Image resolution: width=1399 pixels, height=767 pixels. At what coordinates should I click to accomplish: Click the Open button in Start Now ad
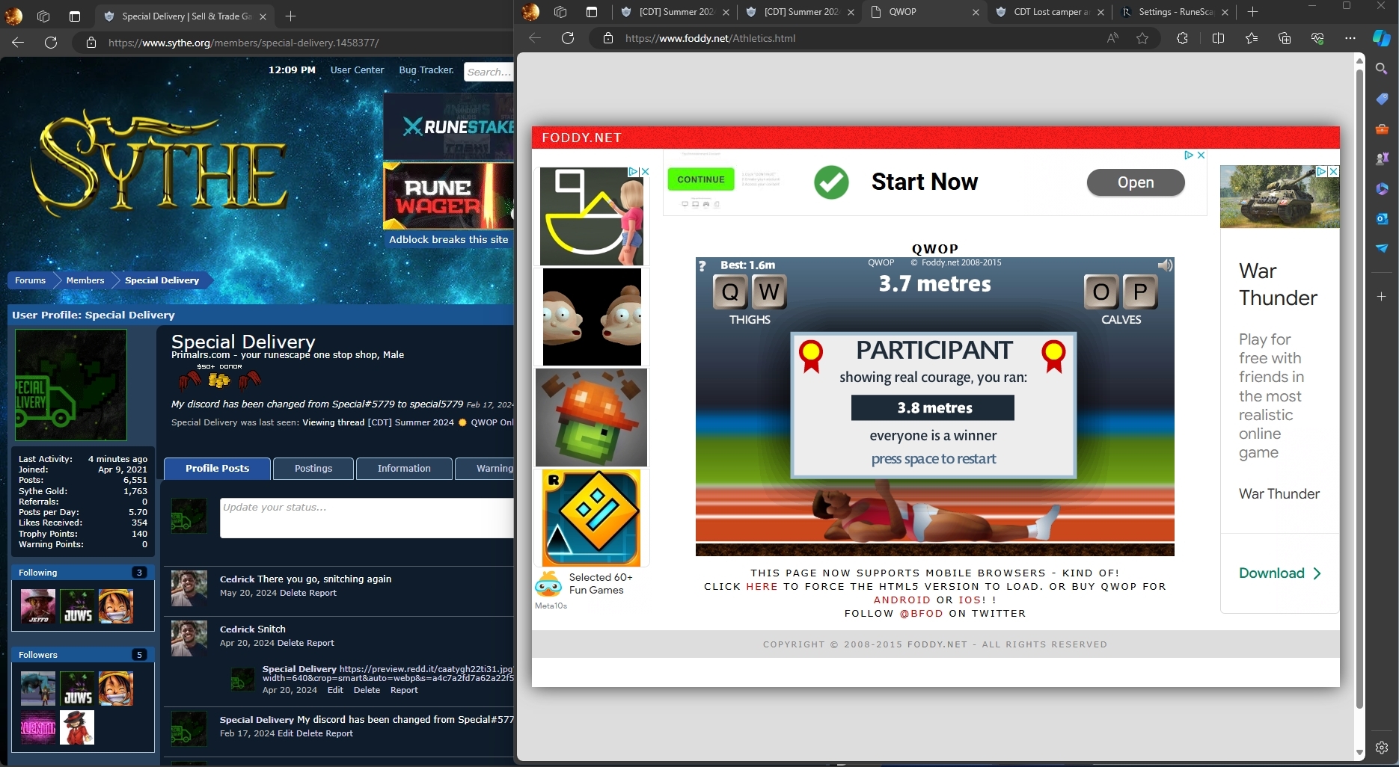[x=1136, y=182]
